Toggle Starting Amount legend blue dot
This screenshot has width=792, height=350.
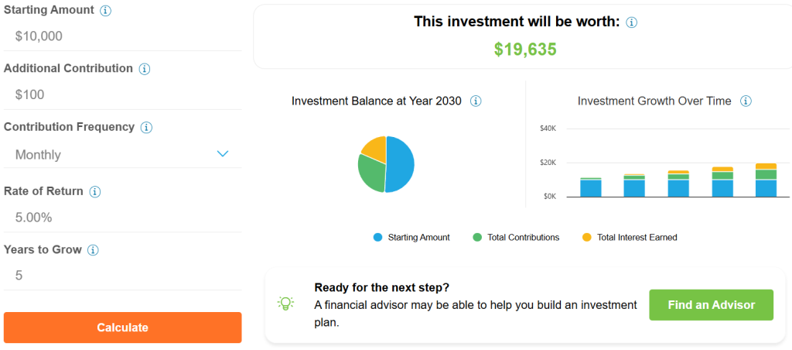[377, 238]
